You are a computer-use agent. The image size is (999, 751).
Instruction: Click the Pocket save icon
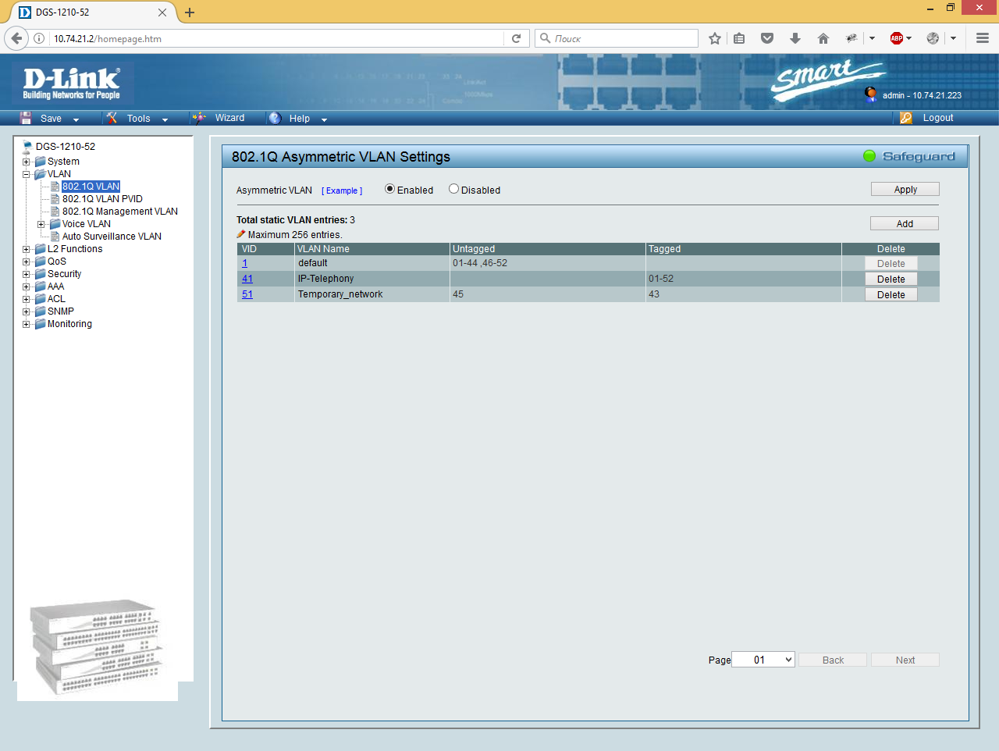[x=767, y=38]
